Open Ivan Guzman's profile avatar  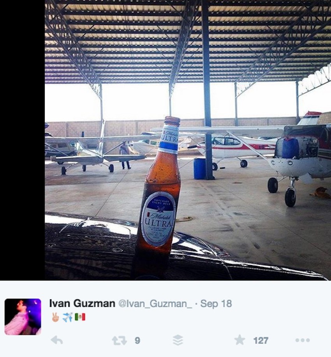[23, 317]
